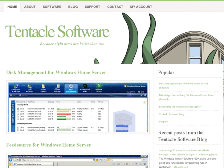Viewport: 224px width, 168px height.
Task: Open the Disk Management for Windows Home Server heading
Action: click(56, 72)
